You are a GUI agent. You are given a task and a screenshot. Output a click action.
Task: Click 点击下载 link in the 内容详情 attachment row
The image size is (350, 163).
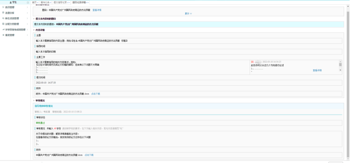(x=96, y=94)
